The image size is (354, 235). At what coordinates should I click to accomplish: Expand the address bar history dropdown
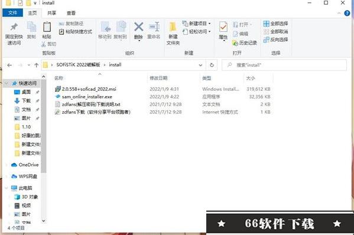point(200,65)
